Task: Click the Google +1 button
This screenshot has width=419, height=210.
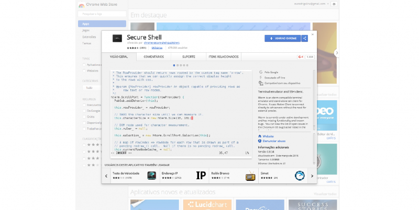Action: (301, 56)
